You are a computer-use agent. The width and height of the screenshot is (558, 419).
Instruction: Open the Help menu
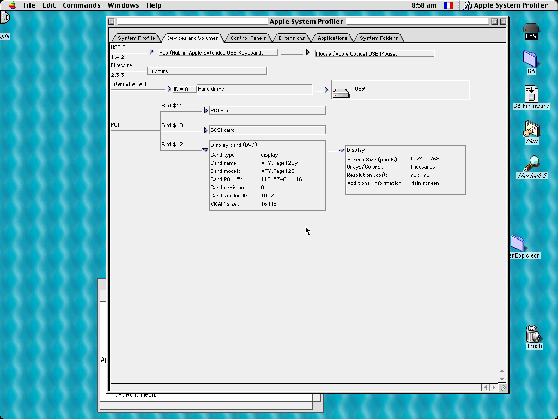154,5
